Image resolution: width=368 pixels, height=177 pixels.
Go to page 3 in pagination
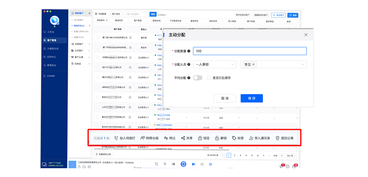[240, 155]
